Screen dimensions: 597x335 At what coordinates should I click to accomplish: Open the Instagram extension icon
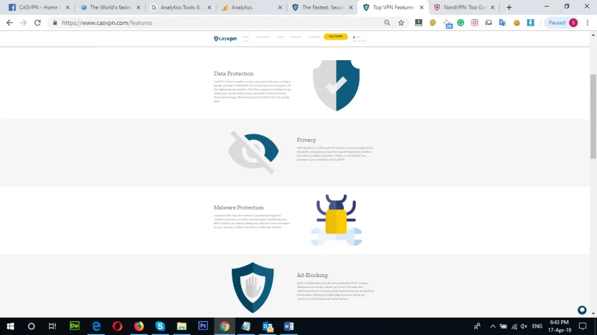tap(475, 23)
